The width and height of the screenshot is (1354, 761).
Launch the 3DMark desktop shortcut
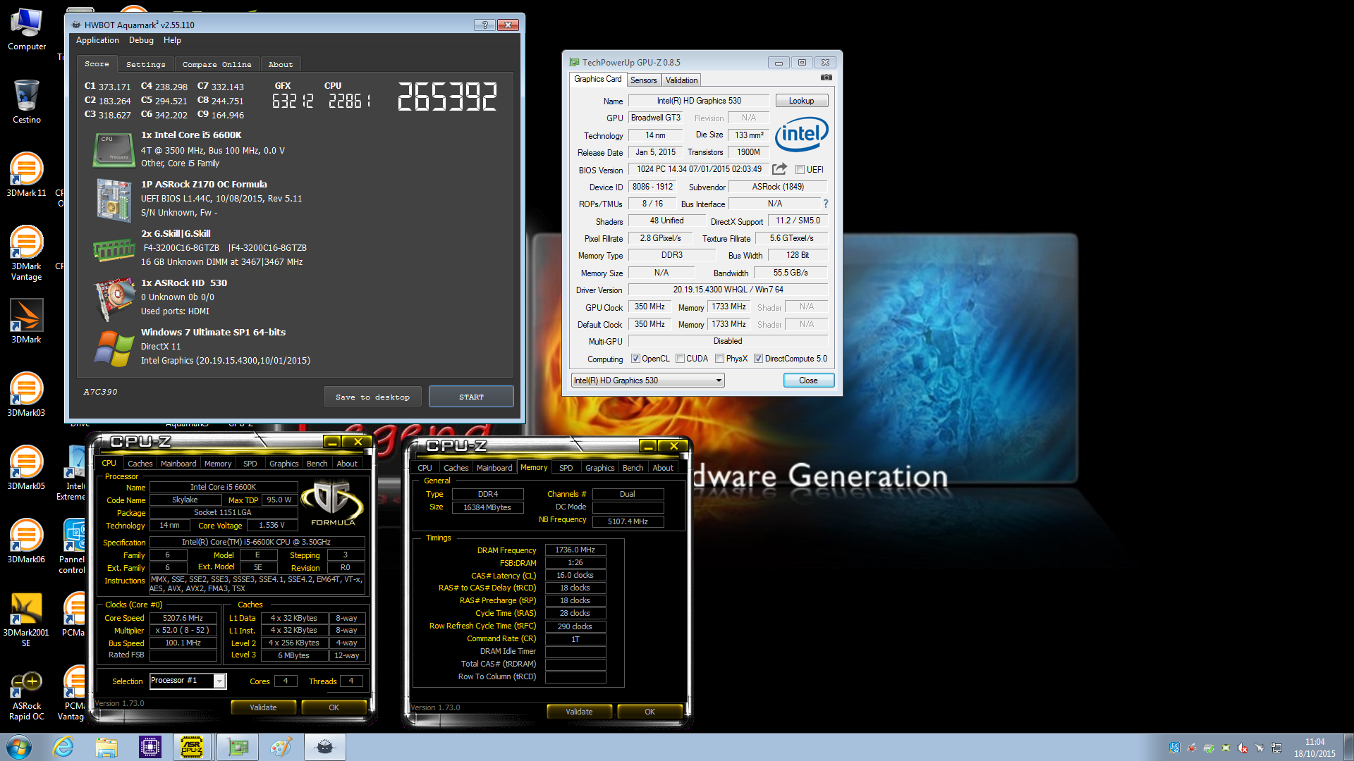pyautogui.click(x=27, y=321)
